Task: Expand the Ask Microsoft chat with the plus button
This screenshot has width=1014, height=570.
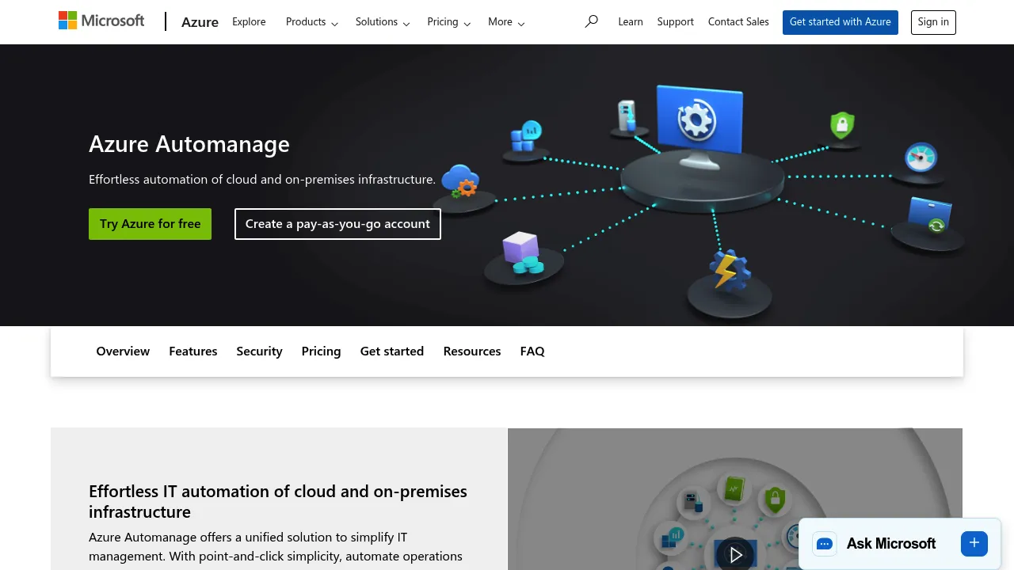Action: point(974,543)
